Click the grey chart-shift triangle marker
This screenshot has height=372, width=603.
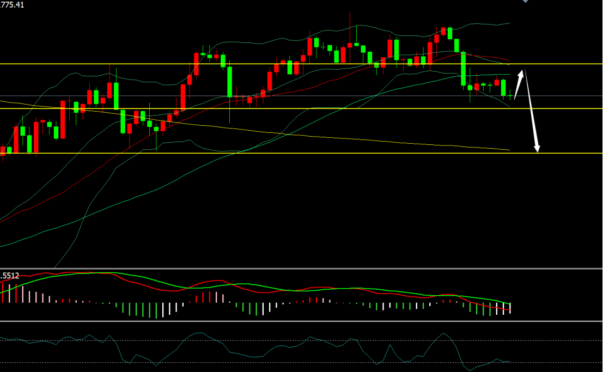click(525, 1)
